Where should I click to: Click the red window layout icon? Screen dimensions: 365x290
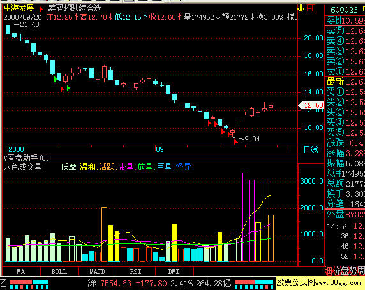point(311,8)
